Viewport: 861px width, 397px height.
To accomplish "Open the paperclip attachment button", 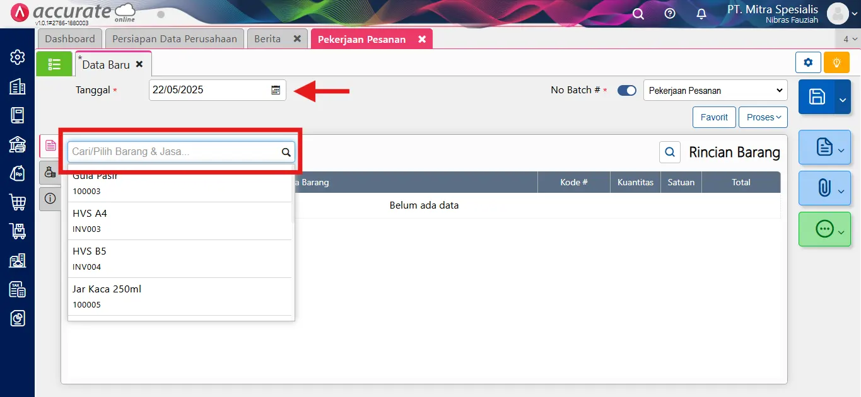I will point(824,188).
